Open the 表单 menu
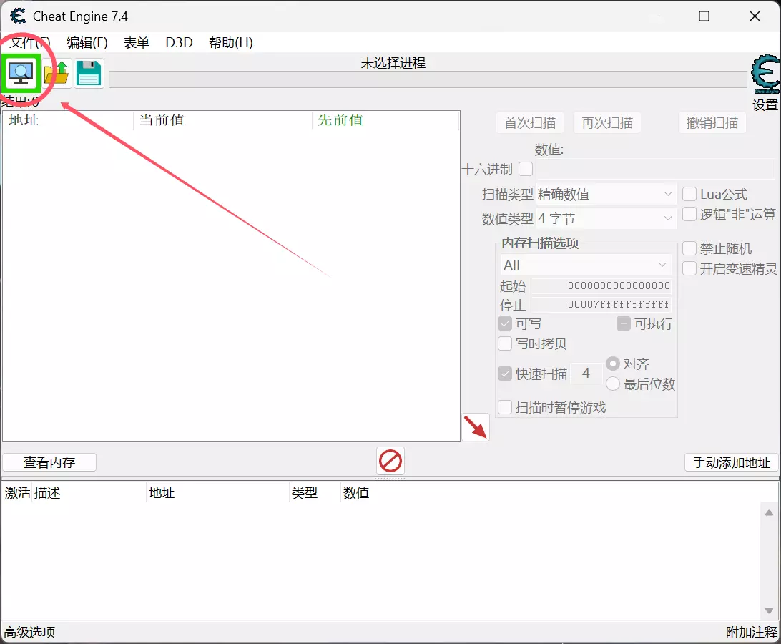The width and height of the screenshot is (781, 644). click(x=137, y=42)
